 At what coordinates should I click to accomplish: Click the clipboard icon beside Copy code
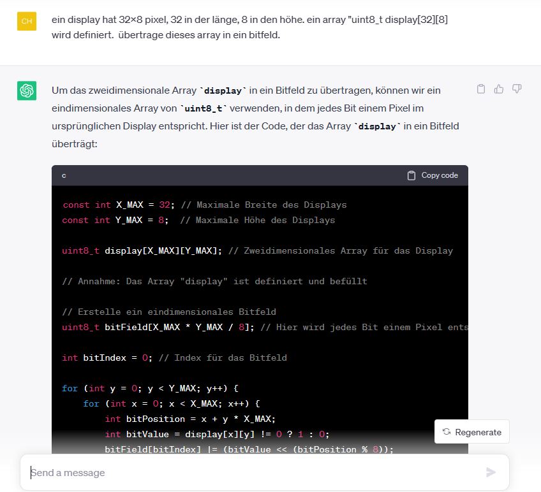click(411, 175)
